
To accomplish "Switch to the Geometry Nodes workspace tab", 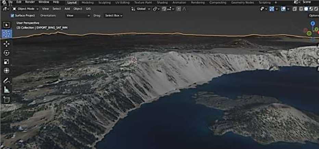I will point(243,2).
